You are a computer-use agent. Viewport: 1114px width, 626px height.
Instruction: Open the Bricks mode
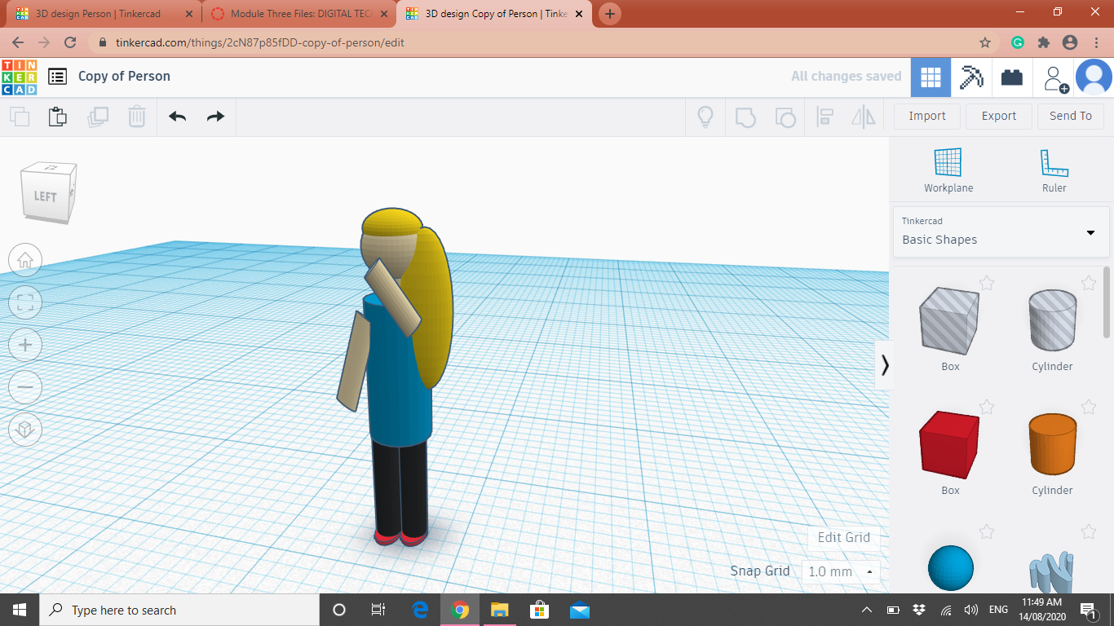[1012, 77]
